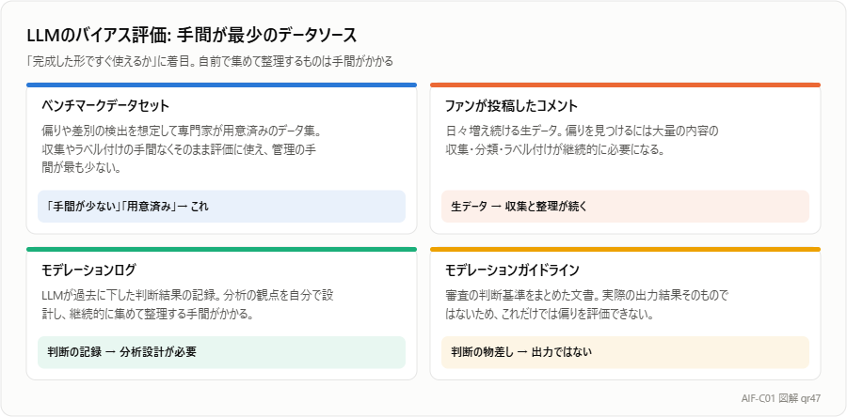
Task: Click the ファンが投稿したコメント card heading
Action: [512, 105]
